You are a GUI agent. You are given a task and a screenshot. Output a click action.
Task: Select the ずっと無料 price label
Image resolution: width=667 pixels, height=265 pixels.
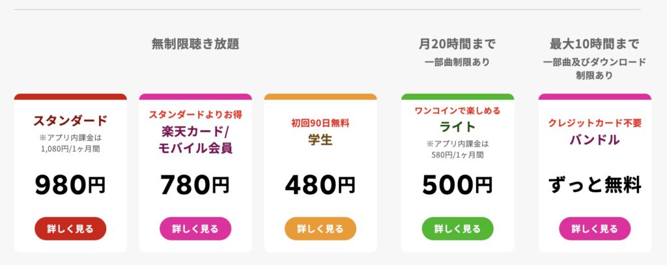point(595,186)
